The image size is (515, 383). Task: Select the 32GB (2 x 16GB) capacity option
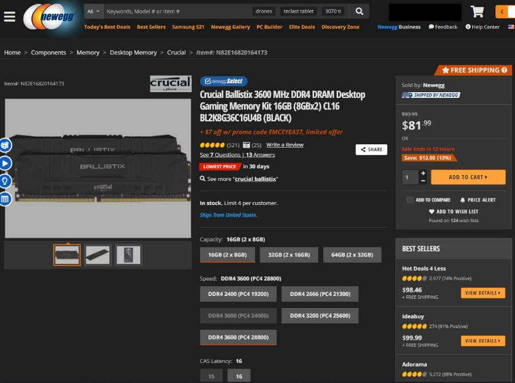click(x=289, y=255)
